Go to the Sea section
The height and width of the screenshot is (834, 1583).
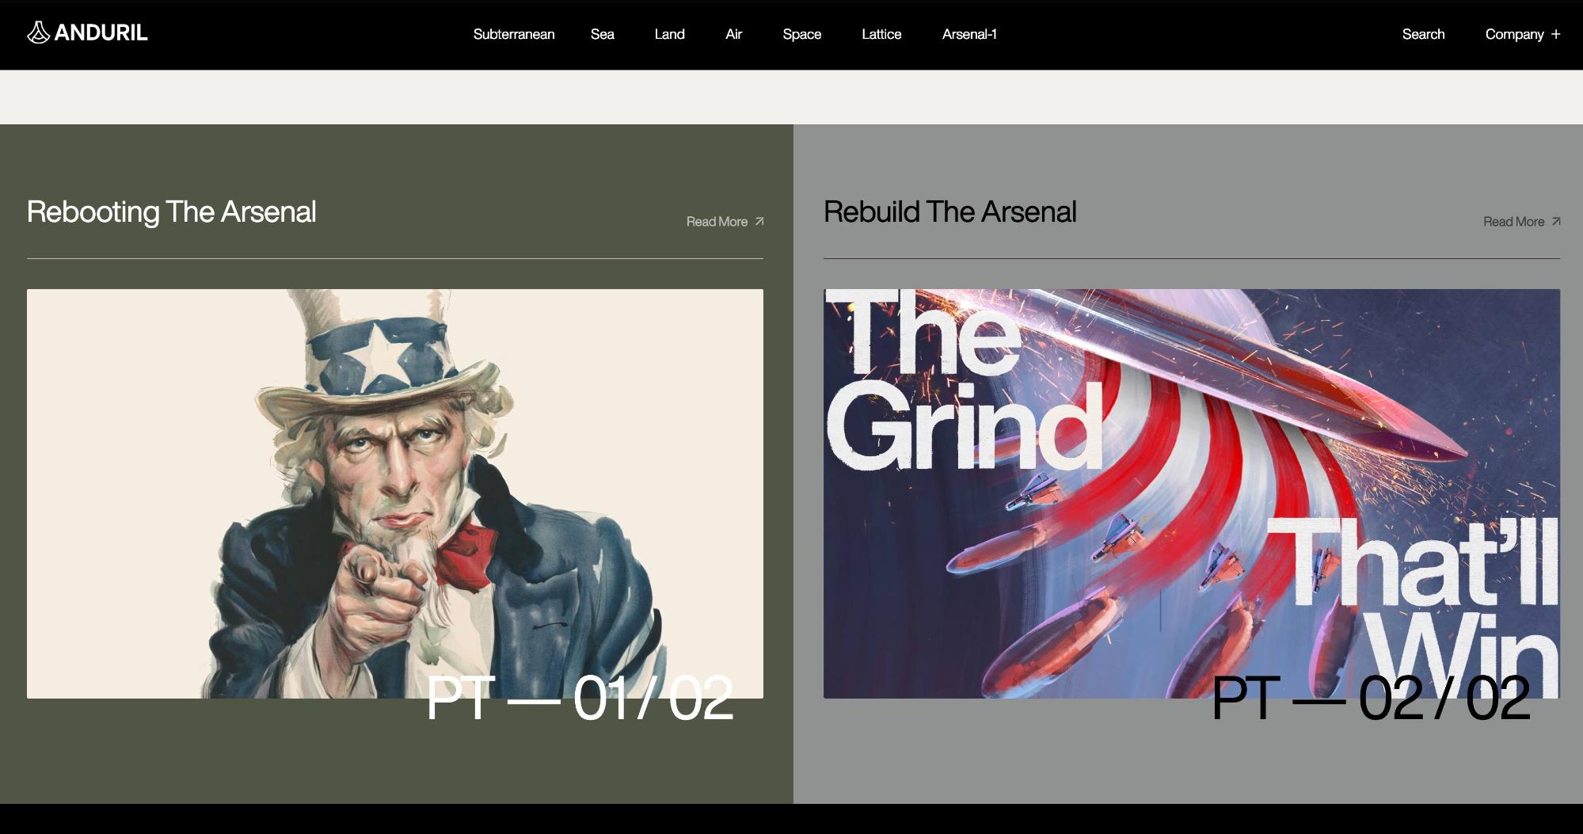(603, 34)
